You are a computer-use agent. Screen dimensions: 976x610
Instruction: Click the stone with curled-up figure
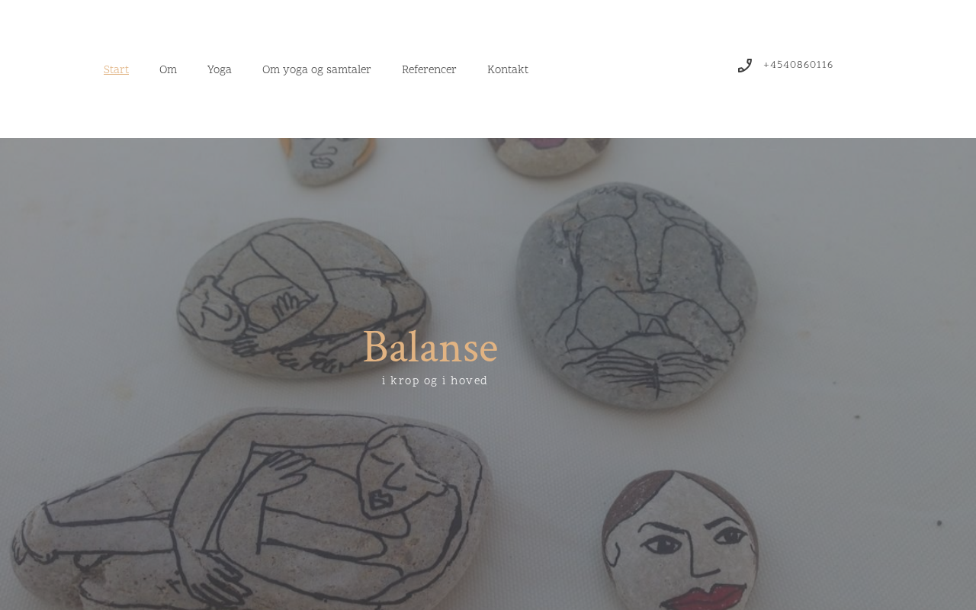click(303, 297)
